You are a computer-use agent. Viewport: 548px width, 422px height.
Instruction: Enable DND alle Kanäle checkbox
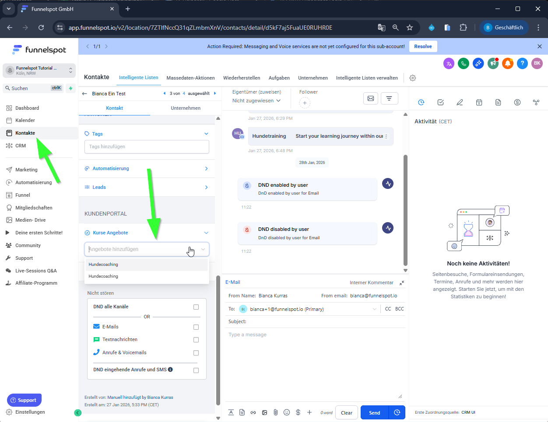196,307
